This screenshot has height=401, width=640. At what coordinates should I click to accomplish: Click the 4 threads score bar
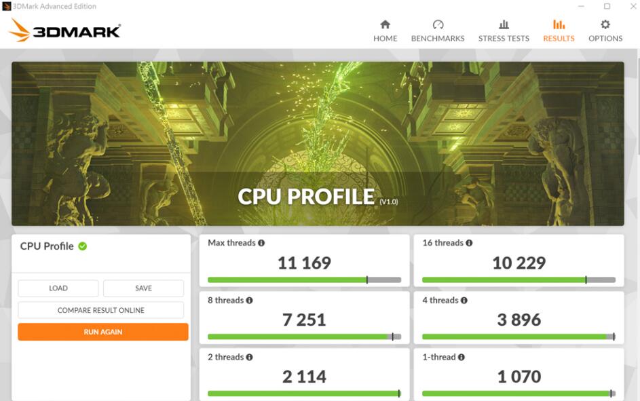[519, 337]
